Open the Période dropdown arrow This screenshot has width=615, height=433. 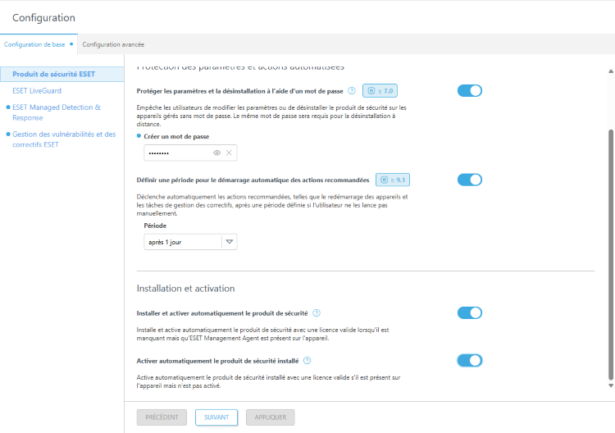(230, 242)
